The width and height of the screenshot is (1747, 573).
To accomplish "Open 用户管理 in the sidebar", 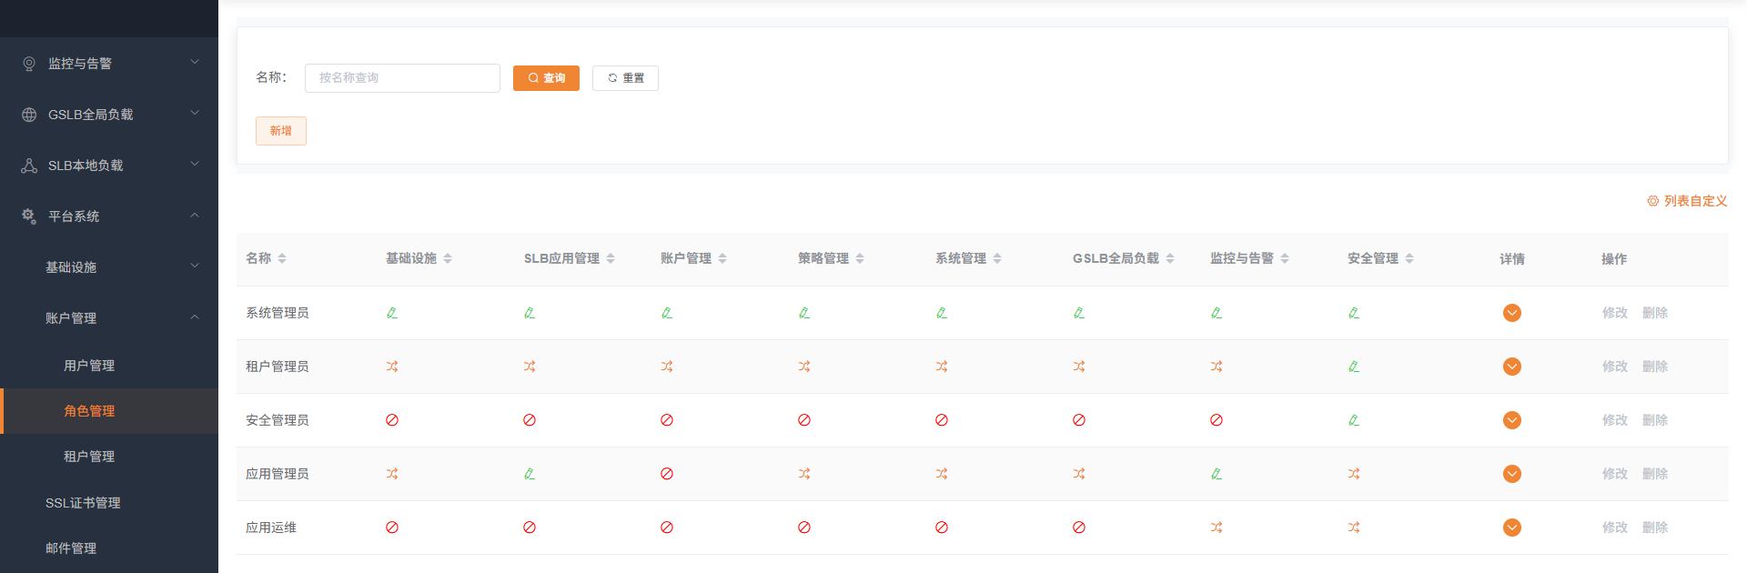I will pyautogui.click(x=89, y=366).
